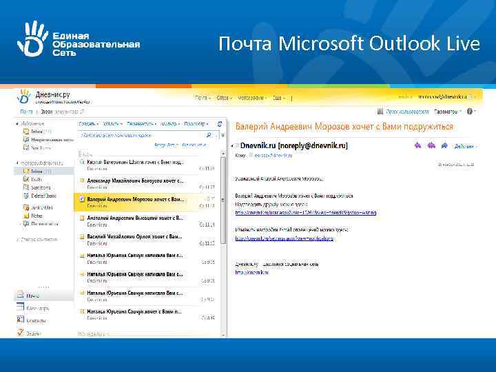Open message from Василий Михайлович Орлов

147,240
